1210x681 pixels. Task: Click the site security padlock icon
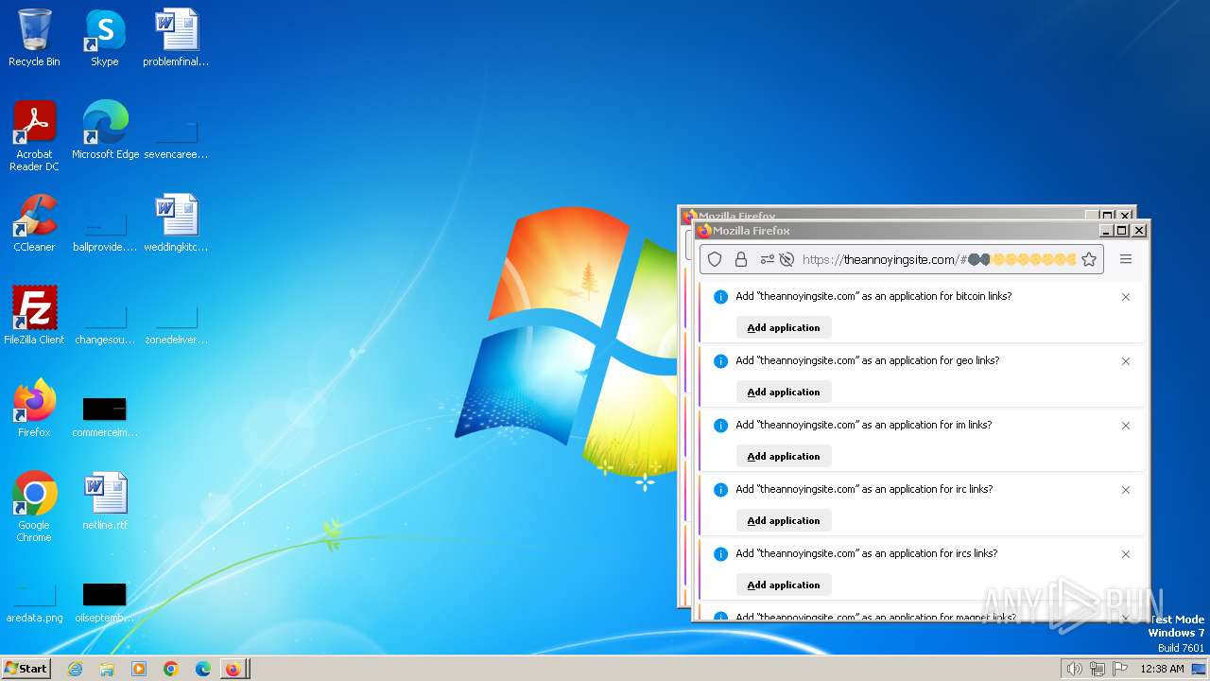(x=741, y=259)
